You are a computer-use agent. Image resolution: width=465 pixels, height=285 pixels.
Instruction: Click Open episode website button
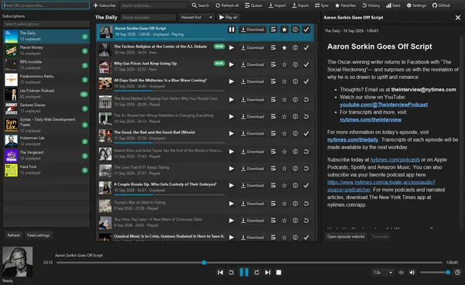[346, 236]
